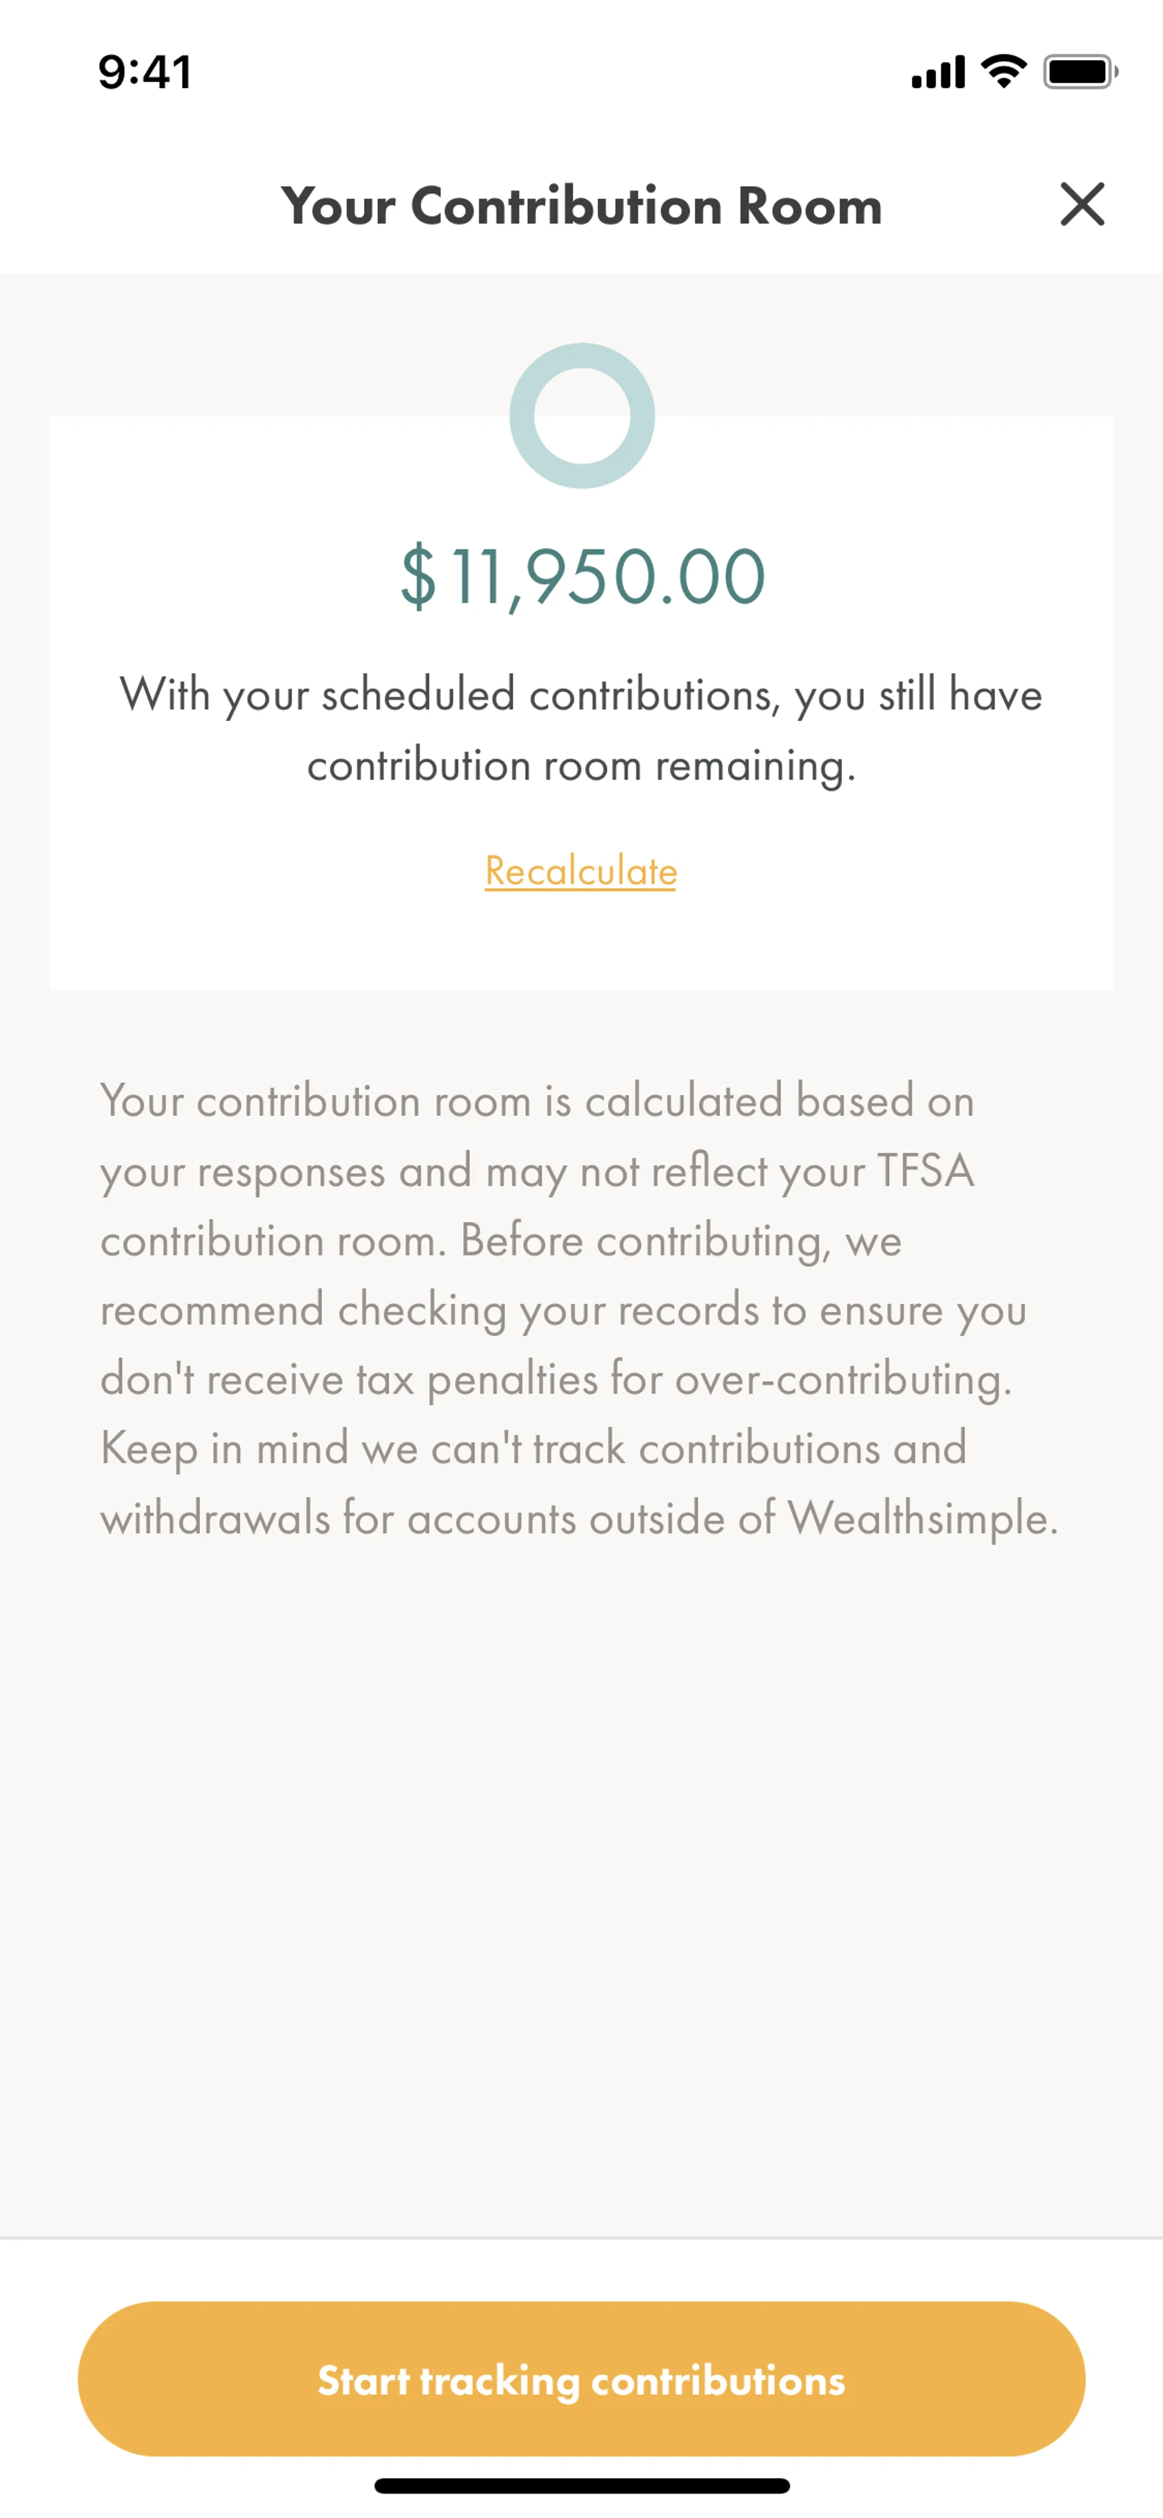This screenshot has height=2518, width=1163.
Task: Tap the home indicator bar
Action: point(581,2485)
